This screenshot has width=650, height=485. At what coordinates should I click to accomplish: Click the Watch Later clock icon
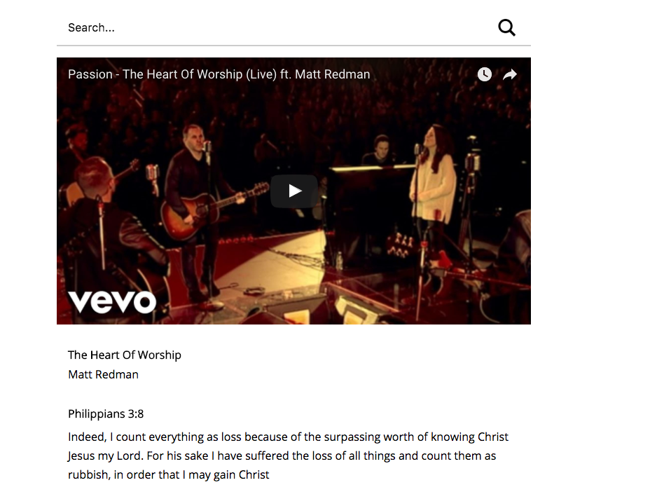(x=484, y=74)
